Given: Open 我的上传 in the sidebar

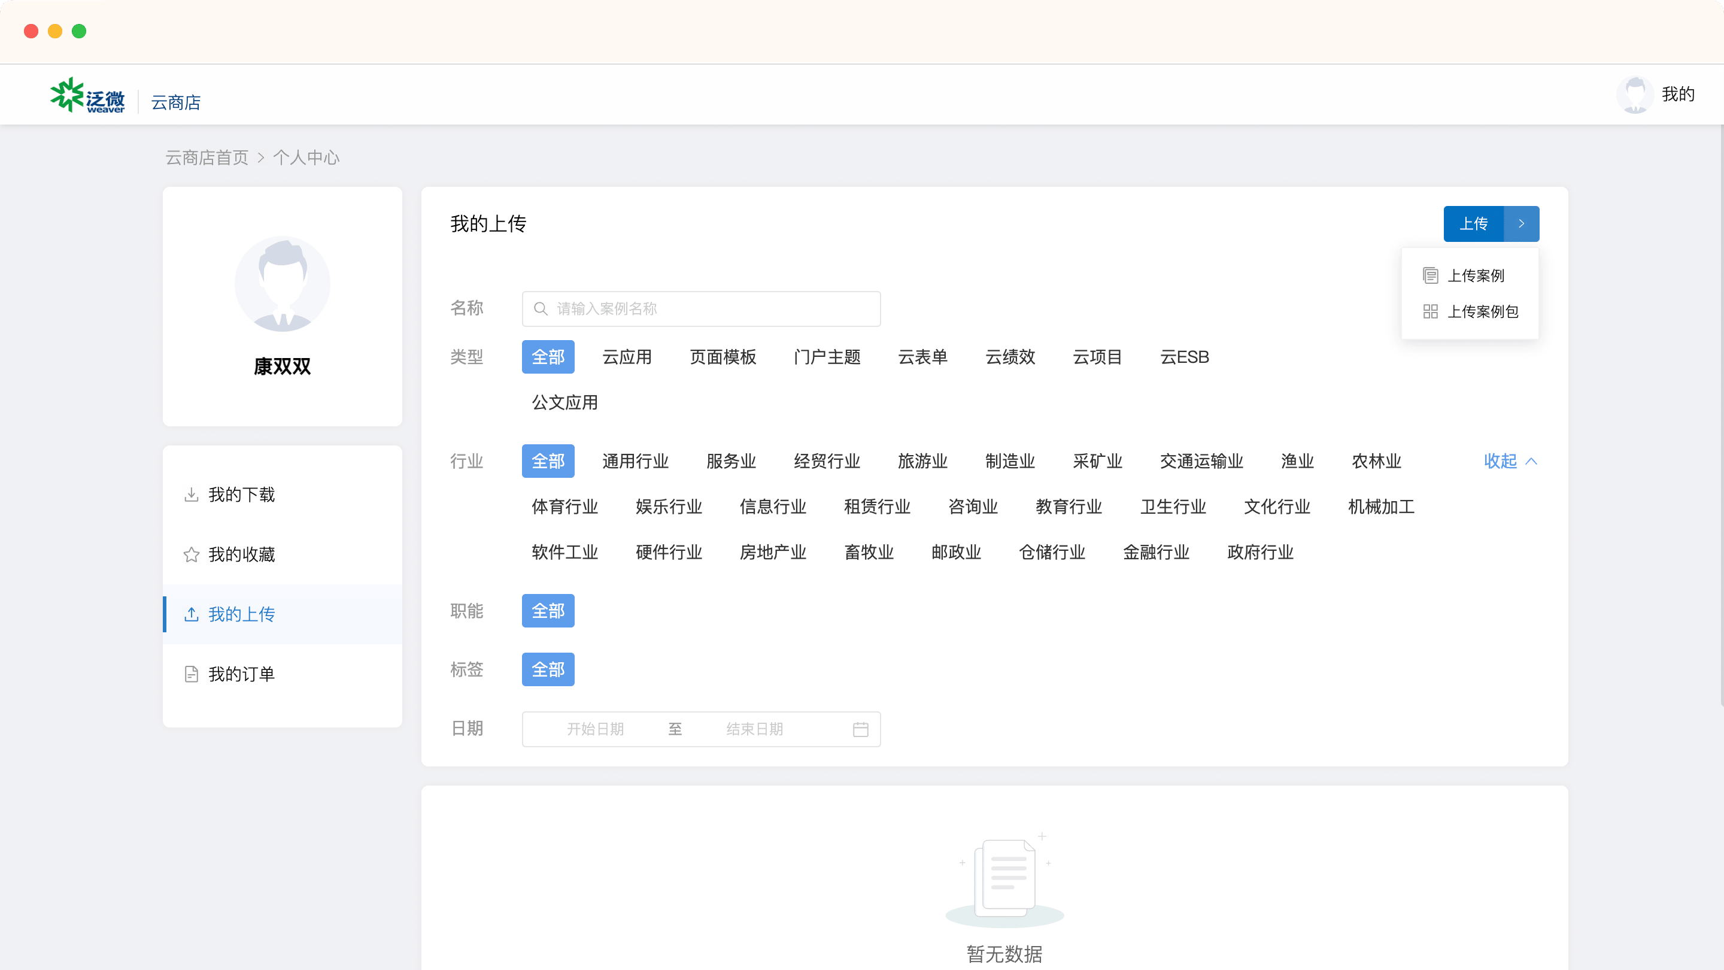Looking at the screenshot, I should [x=282, y=614].
